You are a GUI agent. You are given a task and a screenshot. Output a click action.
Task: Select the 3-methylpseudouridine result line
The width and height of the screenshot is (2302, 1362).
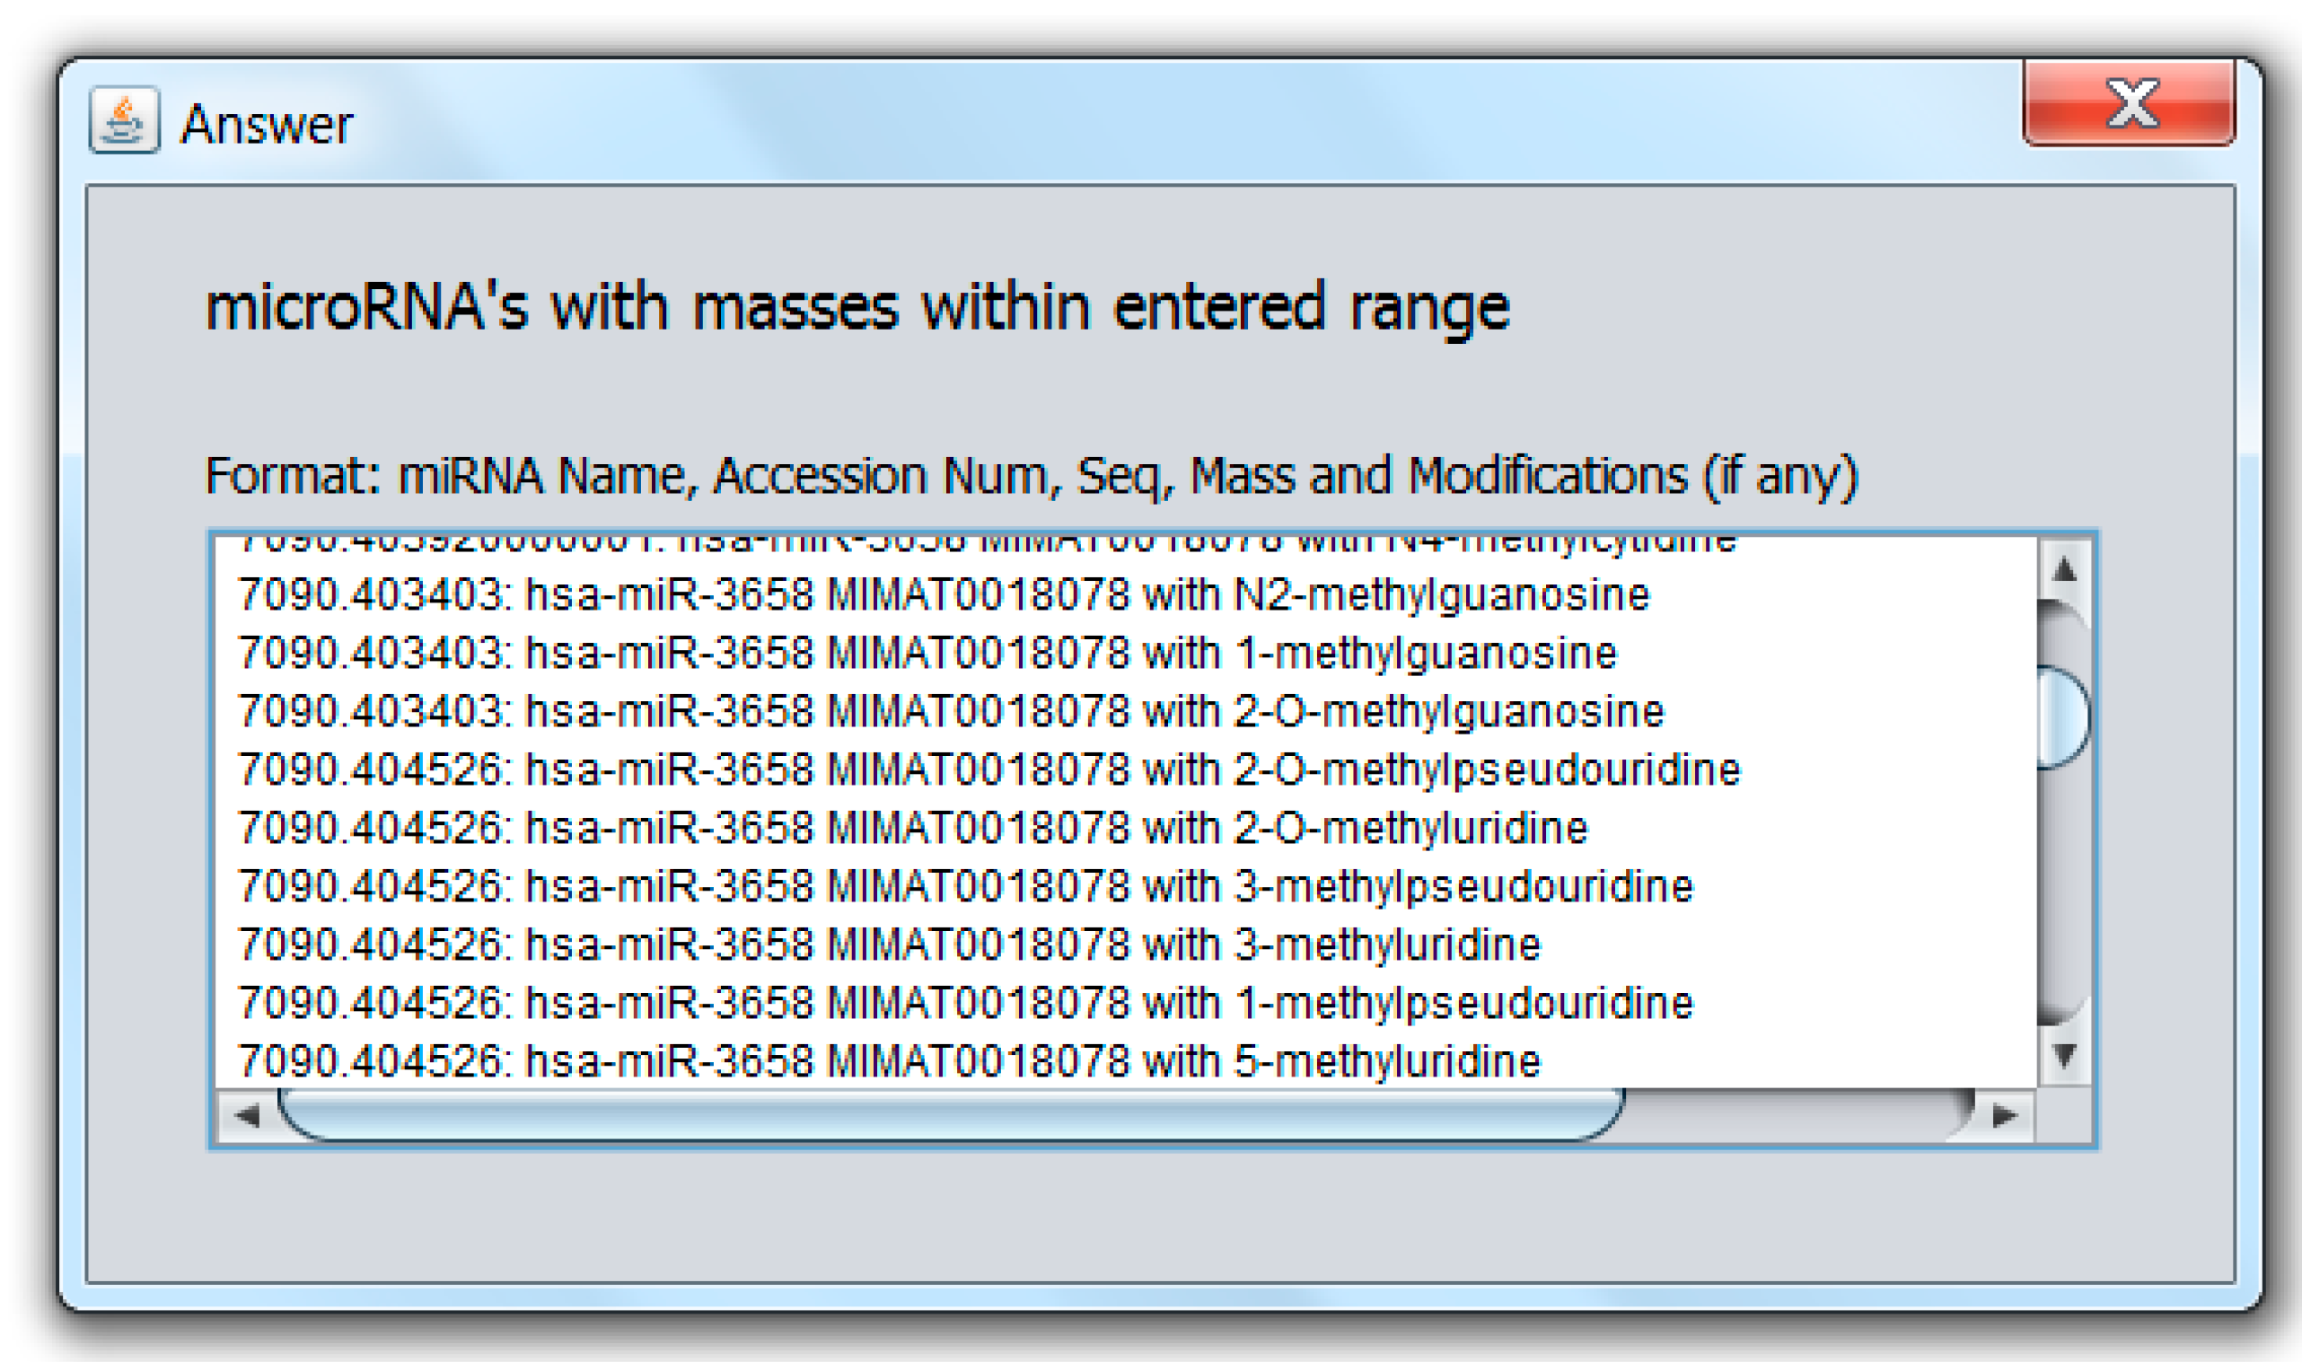click(965, 886)
